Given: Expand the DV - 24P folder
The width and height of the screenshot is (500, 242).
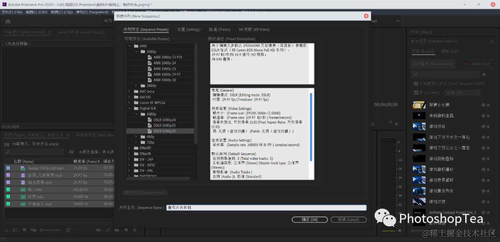Looking at the screenshot, I should pyautogui.click(x=130, y=159).
